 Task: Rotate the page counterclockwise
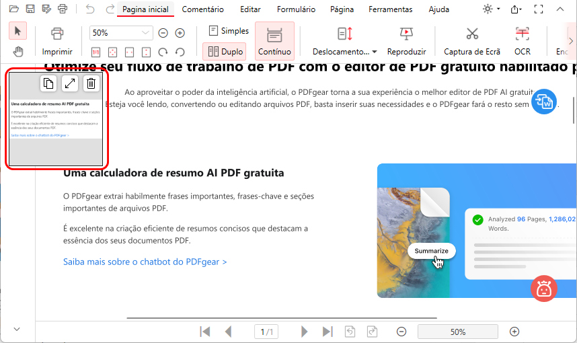coord(180,52)
